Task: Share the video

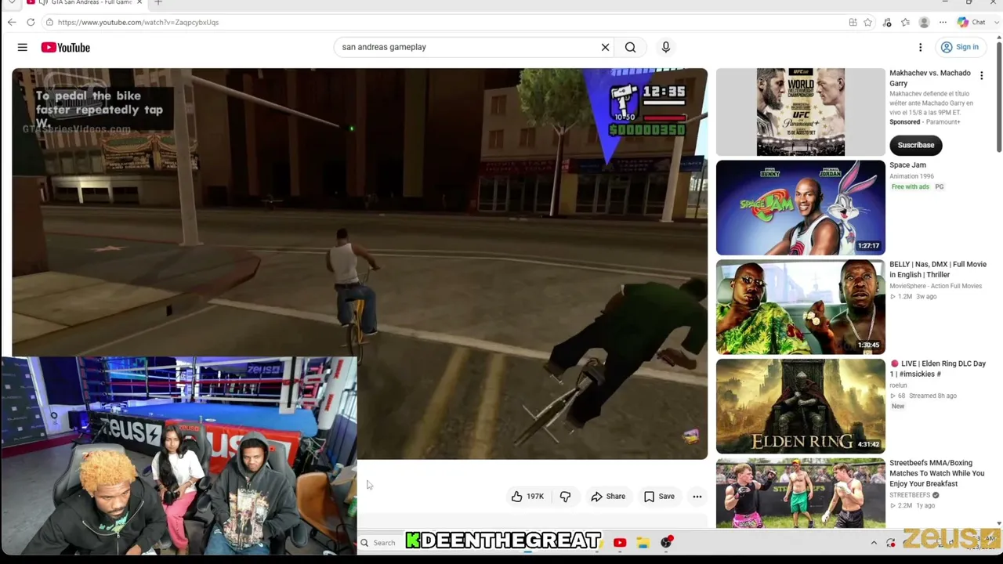Action: [x=608, y=496]
